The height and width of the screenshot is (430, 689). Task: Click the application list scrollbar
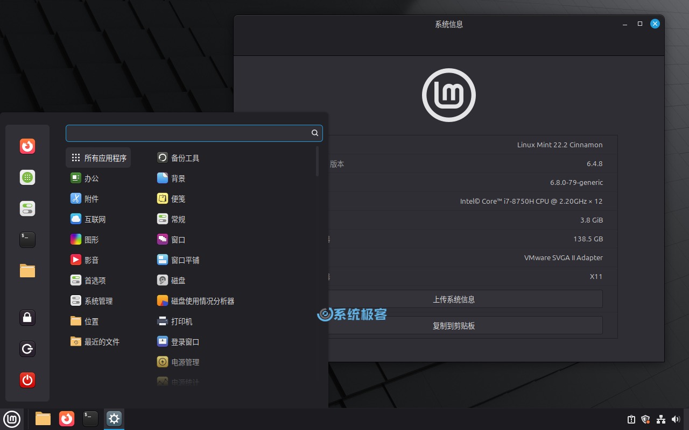click(317, 161)
